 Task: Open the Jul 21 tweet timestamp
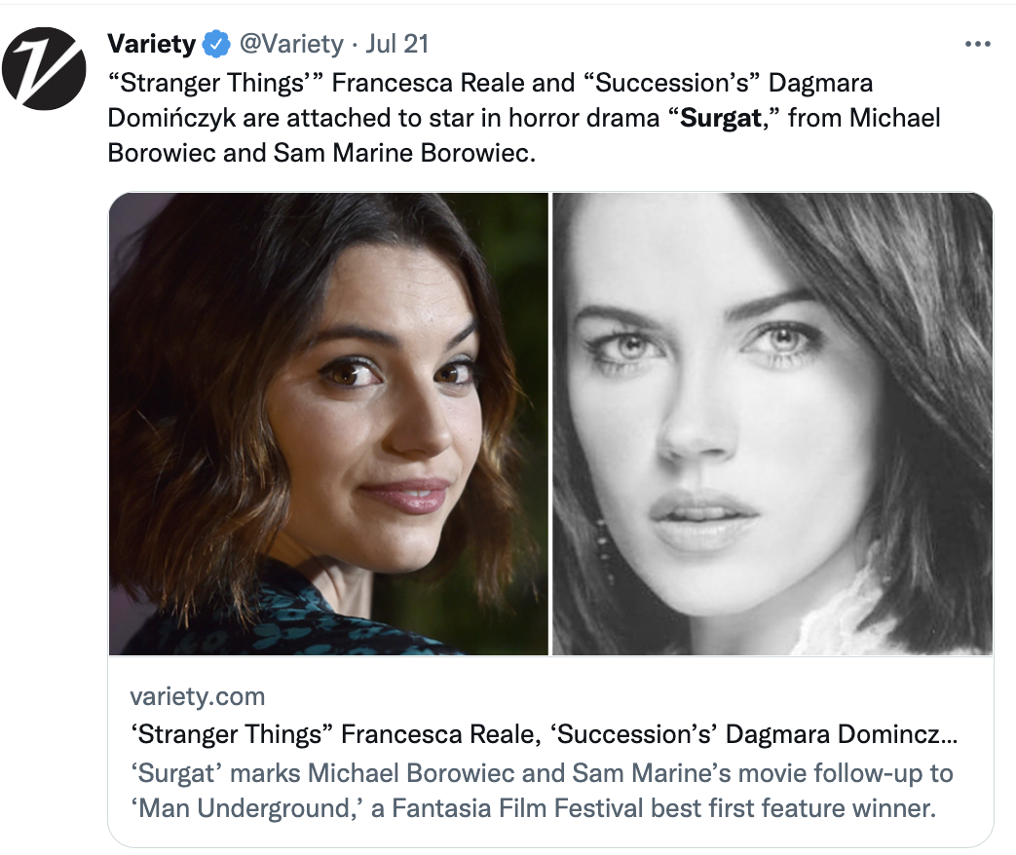[397, 45]
